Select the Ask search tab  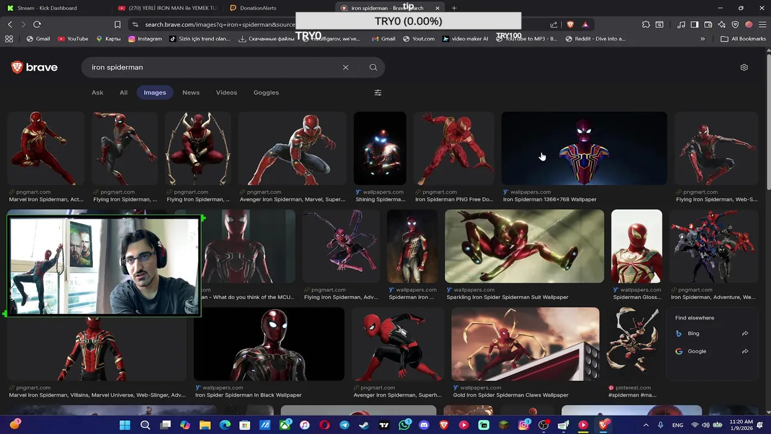click(x=98, y=93)
